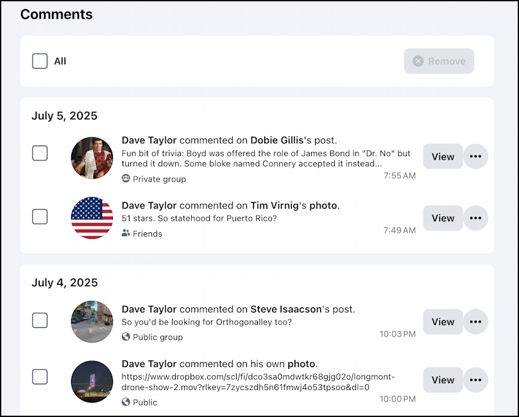Enable the All checkbox
The image size is (519, 417).
click(x=40, y=61)
